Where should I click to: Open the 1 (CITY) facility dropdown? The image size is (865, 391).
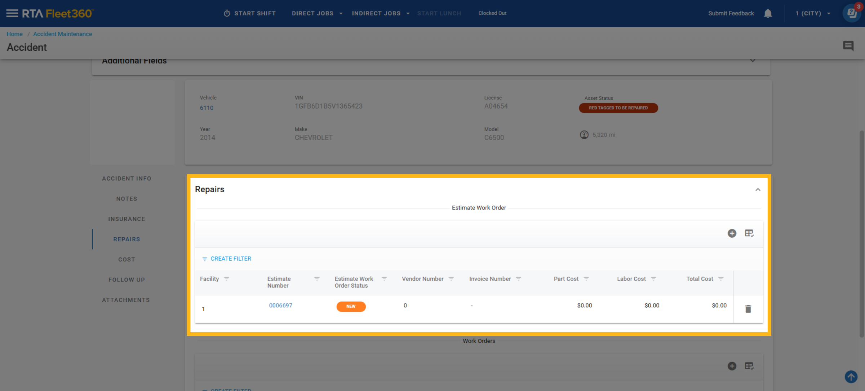(813, 13)
